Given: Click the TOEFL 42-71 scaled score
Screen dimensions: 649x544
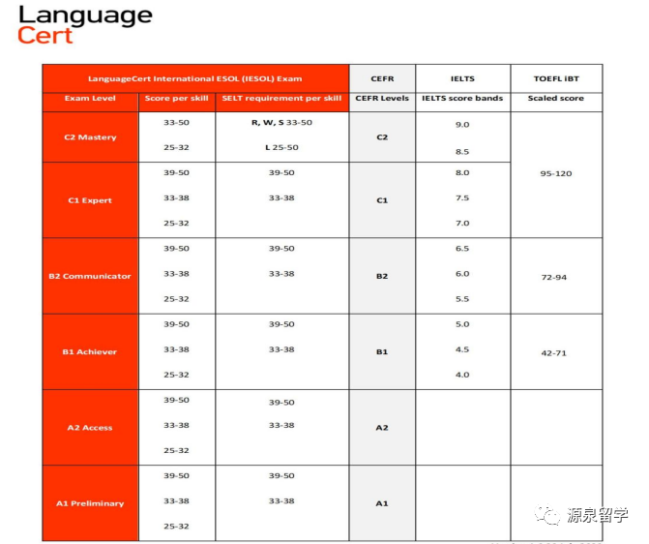Looking at the screenshot, I should pos(554,353).
